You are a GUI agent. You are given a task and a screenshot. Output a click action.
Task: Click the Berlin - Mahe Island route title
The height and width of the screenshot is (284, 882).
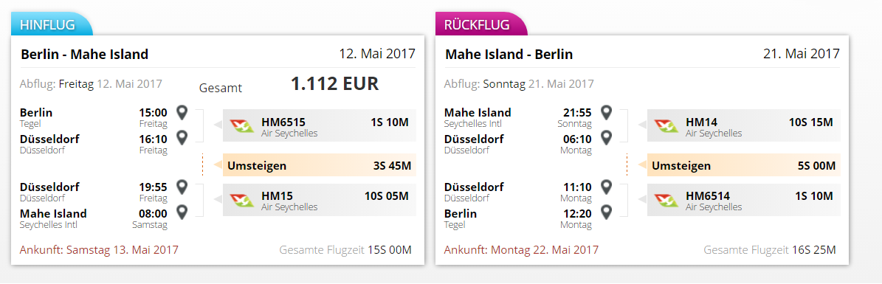84,55
